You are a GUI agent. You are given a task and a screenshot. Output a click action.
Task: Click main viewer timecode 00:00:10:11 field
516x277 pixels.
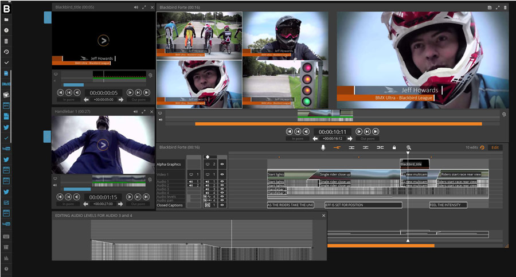333,132
